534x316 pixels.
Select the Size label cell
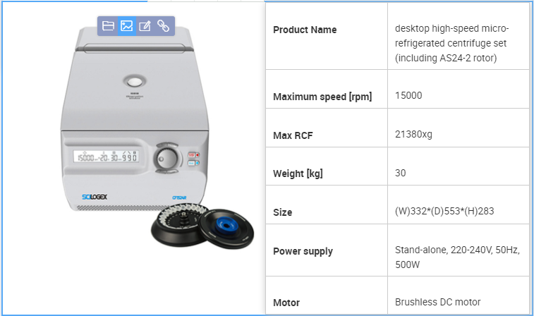327,205
